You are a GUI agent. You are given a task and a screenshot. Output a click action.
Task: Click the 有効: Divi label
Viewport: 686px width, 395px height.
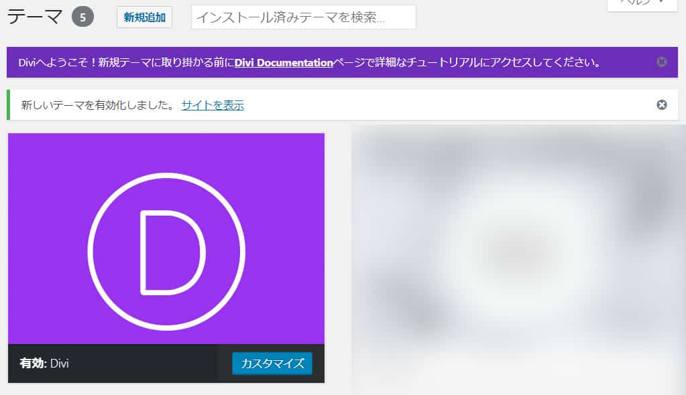(x=44, y=364)
